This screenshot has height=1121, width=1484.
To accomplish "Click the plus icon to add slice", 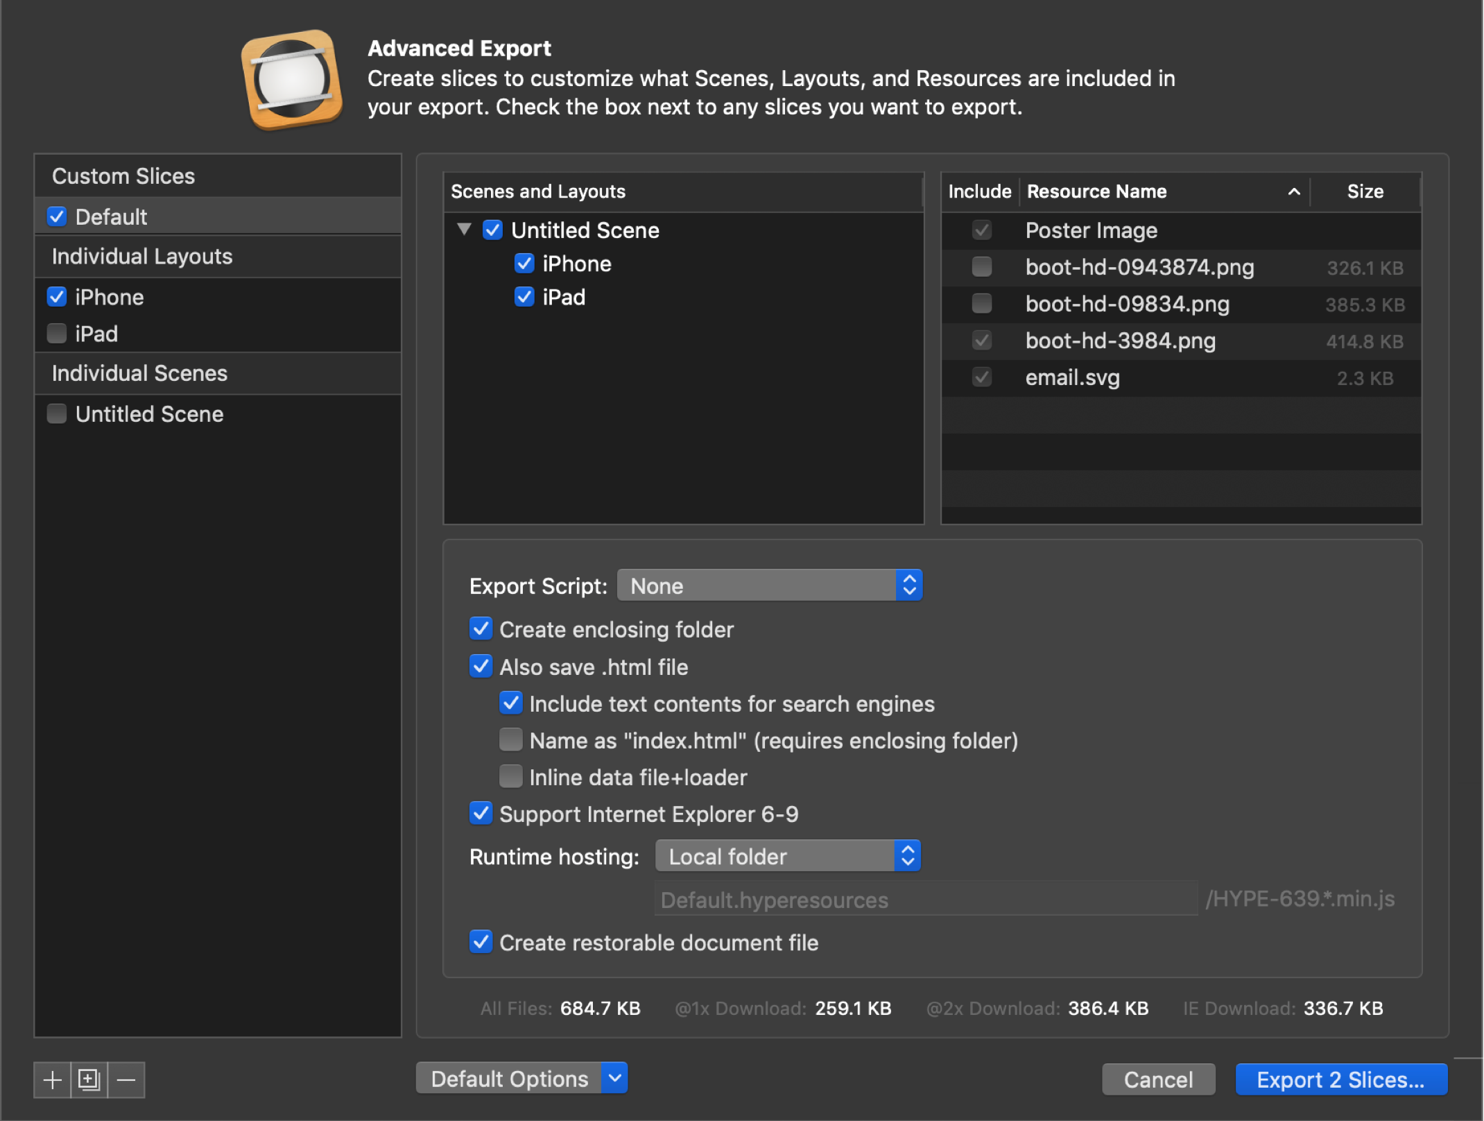I will 52,1080.
